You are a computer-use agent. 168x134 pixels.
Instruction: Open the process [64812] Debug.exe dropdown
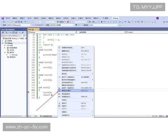[x=31, y=25]
